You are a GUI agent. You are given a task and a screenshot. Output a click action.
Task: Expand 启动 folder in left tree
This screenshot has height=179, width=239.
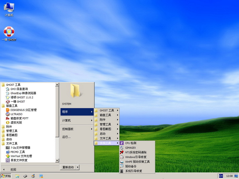click(x=7, y=139)
